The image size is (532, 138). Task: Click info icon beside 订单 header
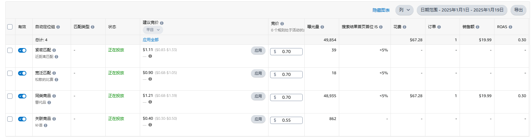[439, 27]
